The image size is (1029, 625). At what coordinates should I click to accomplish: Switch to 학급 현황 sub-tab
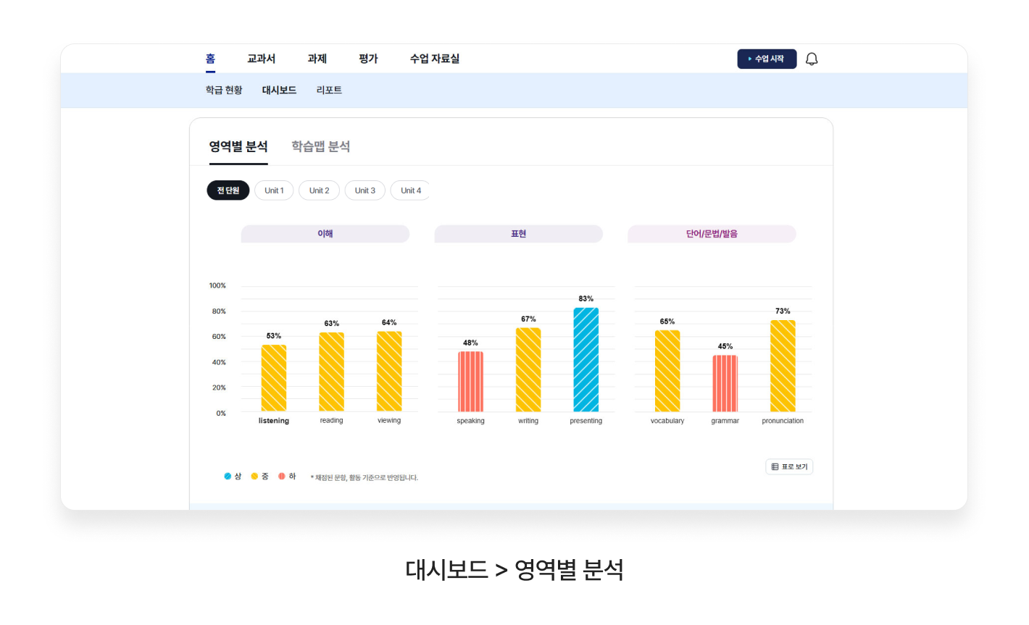point(224,91)
